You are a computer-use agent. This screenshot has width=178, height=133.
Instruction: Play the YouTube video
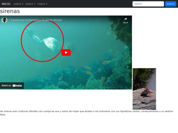click(x=66, y=53)
